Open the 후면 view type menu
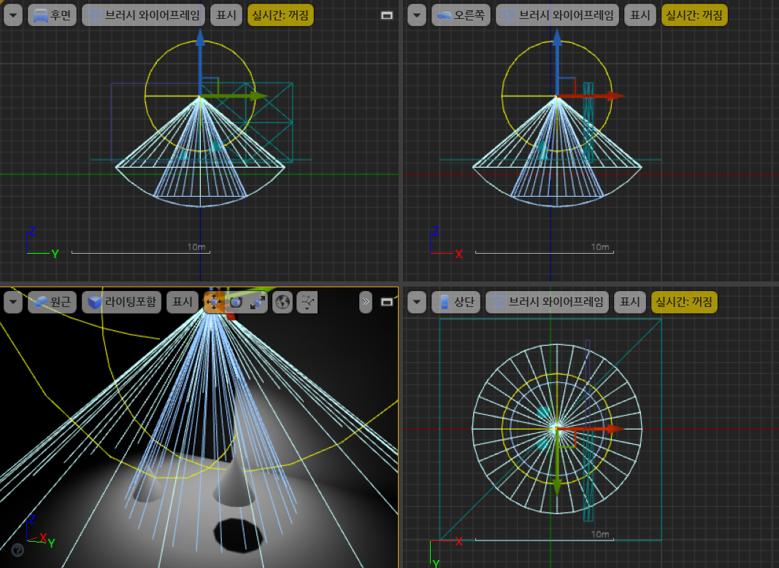This screenshot has width=779, height=568. click(52, 15)
